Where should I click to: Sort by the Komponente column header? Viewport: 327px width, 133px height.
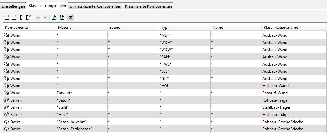click(29, 28)
